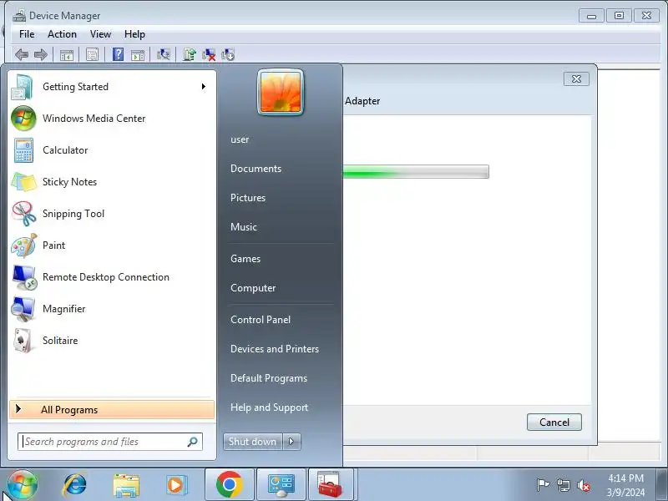Open Help and Support
This screenshot has height=501, width=668.
click(x=269, y=407)
